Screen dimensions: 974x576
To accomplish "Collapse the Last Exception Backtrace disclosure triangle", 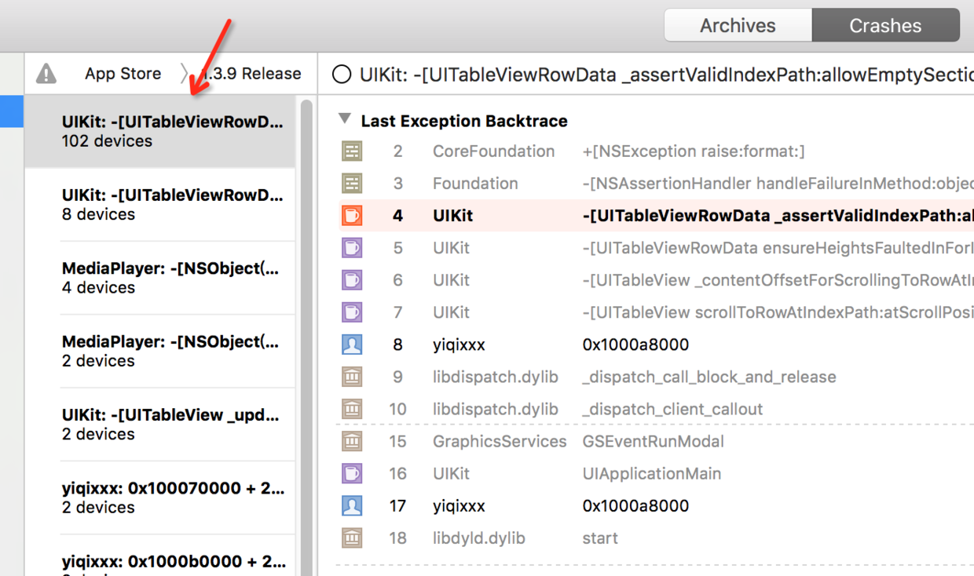I will [x=344, y=120].
